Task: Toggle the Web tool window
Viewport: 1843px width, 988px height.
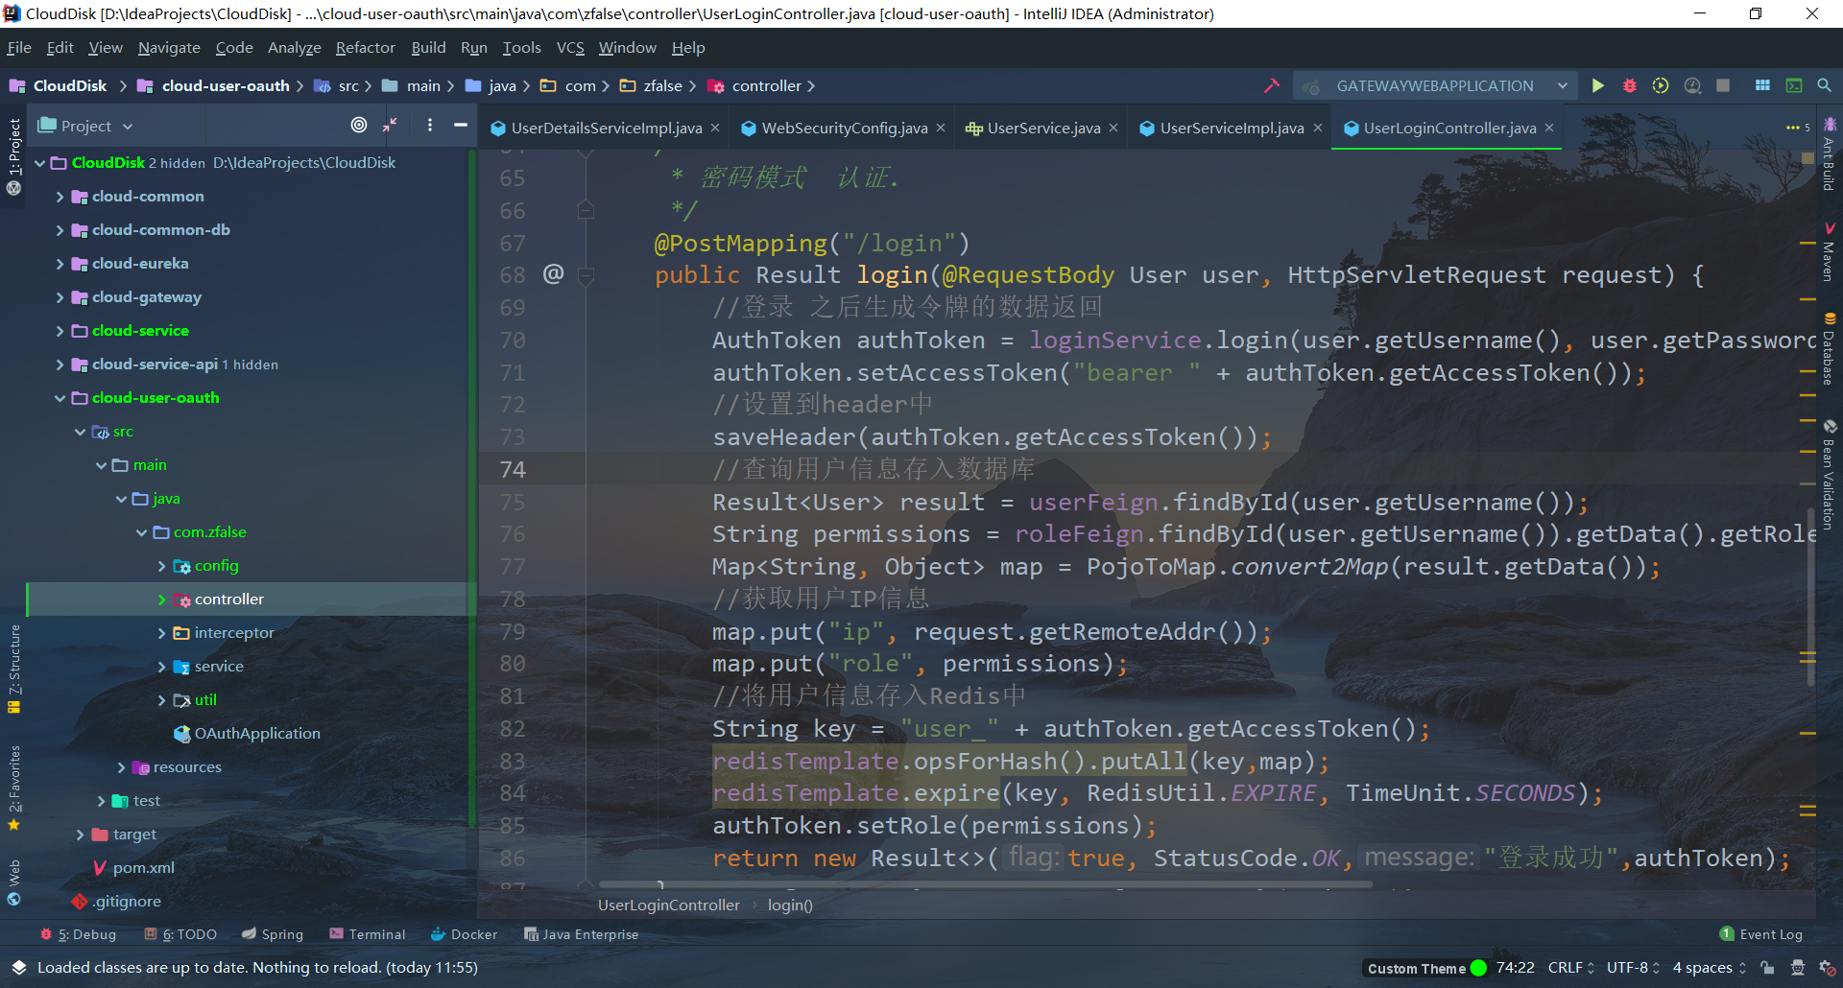Action: coord(13,882)
